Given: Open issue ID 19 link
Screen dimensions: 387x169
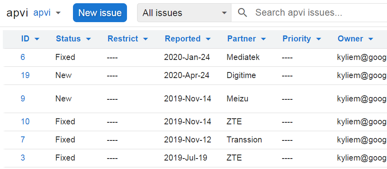Looking at the screenshot, I should (25, 75).
